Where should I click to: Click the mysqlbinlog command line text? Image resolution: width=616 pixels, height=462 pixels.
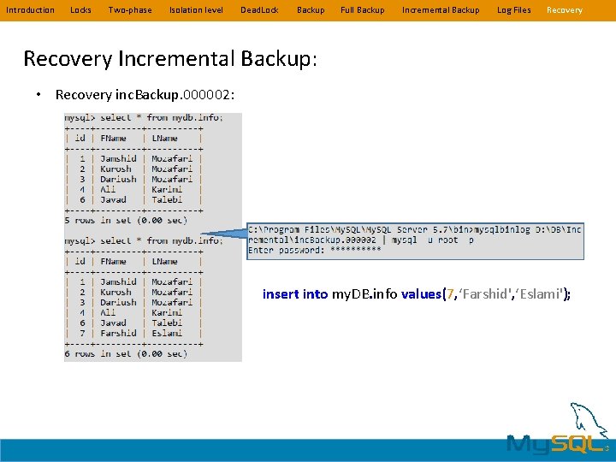click(x=414, y=234)
